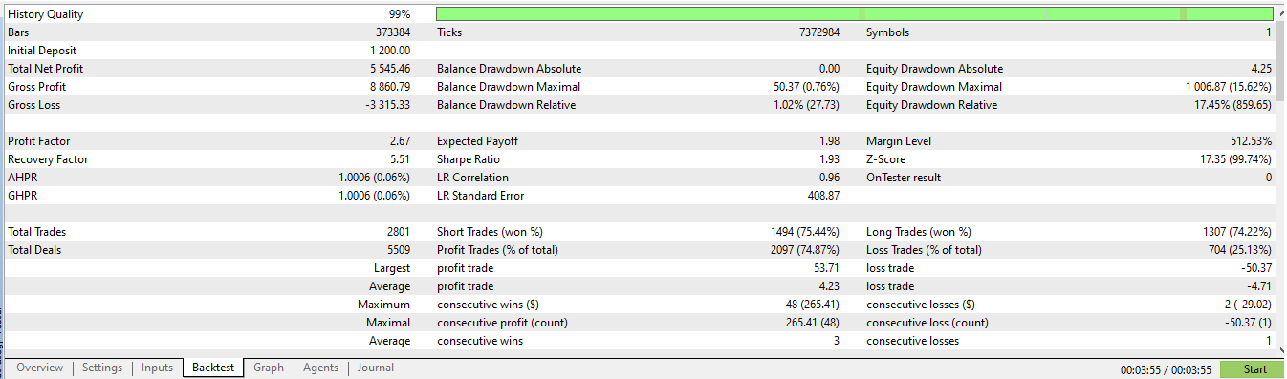
Task: Click the green History Quality bar
Action: [x=855, y=14]
